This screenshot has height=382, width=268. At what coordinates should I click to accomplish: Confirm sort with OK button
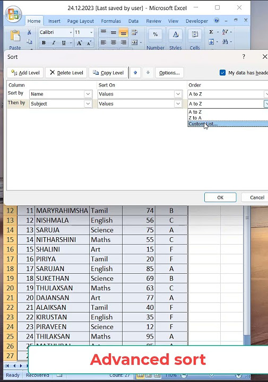pos(220,197)
